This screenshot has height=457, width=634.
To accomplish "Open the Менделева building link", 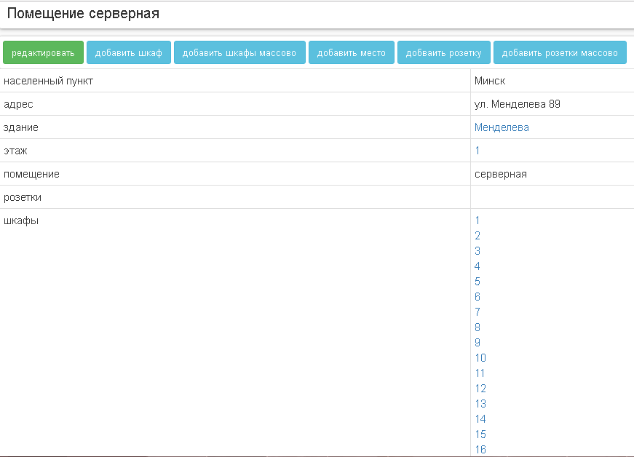I will (502, 127).
